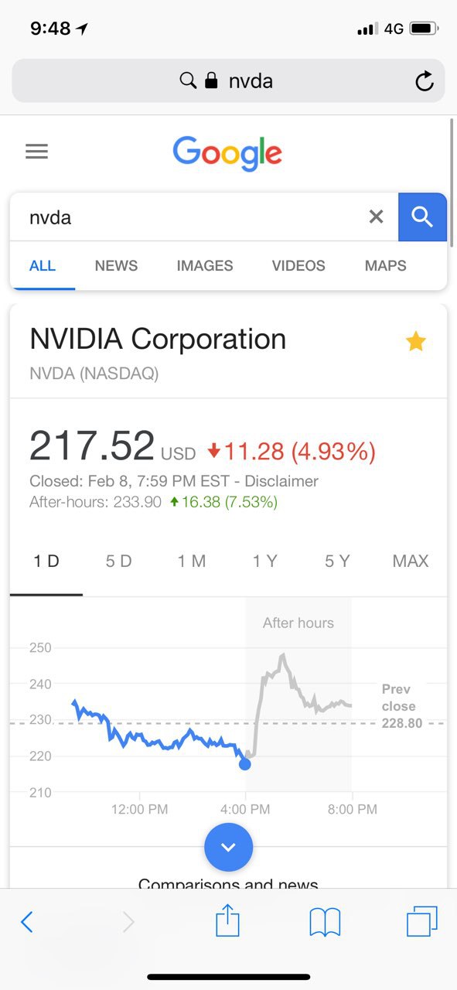The image size is (457, 990).
Task: Tap the Google logo
Action: coord(227,152)
